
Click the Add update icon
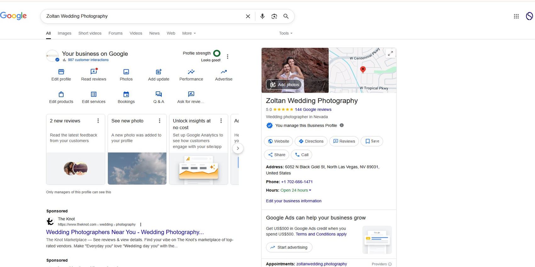[159, 72]
